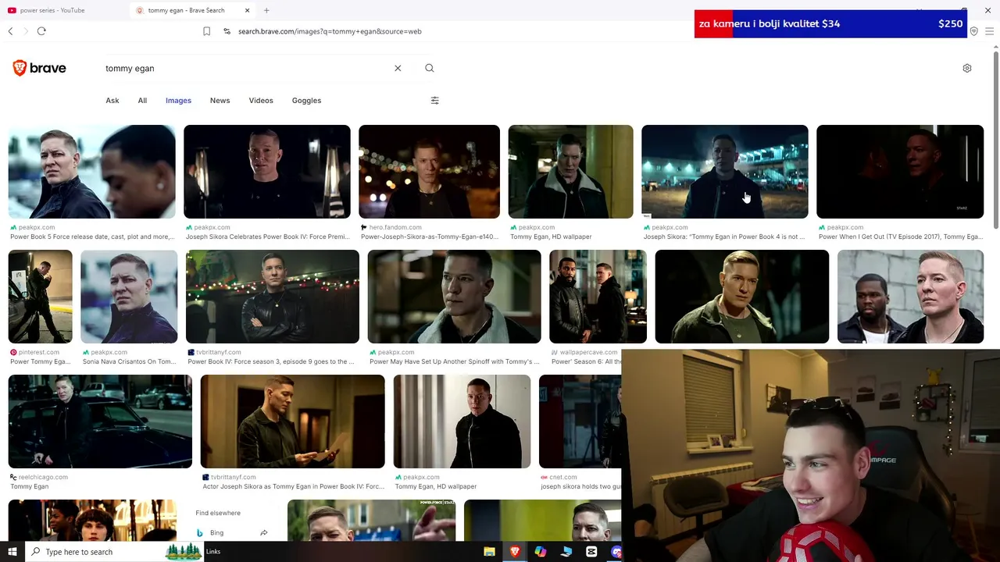Open the Brave Shields icon in toolbar

click(x=973, y=31)
